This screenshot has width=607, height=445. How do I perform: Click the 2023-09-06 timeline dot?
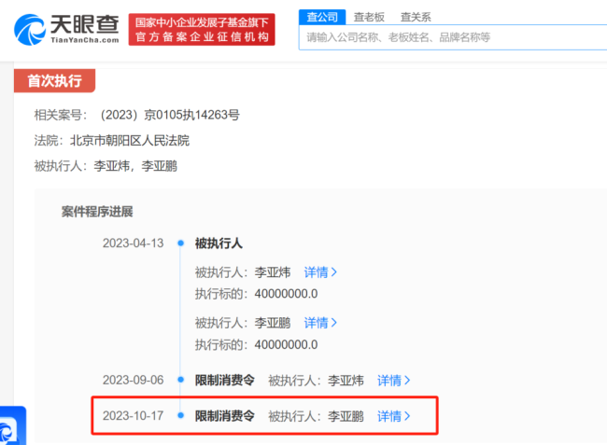click(180, 381)
